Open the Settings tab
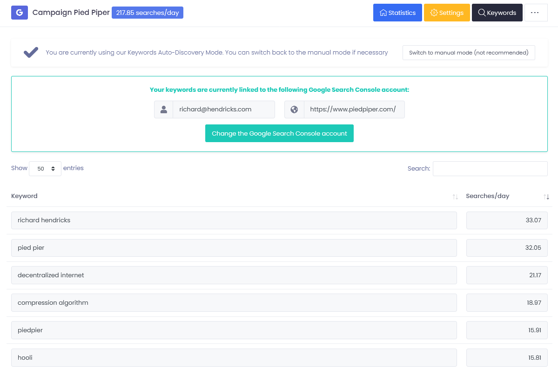This screenshot has height=370, width=558. 447,13
